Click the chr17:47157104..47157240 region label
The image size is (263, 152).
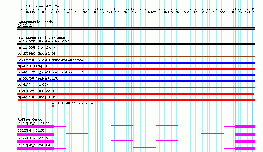pos(39,6)
